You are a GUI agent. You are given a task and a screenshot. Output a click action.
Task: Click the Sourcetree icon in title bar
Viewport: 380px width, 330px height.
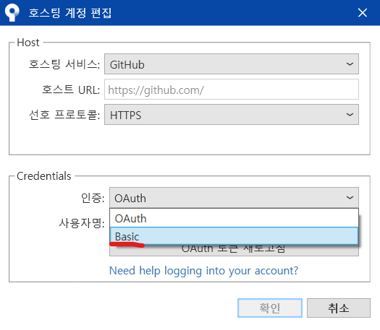pyautogui.click(x=12, y=12)
